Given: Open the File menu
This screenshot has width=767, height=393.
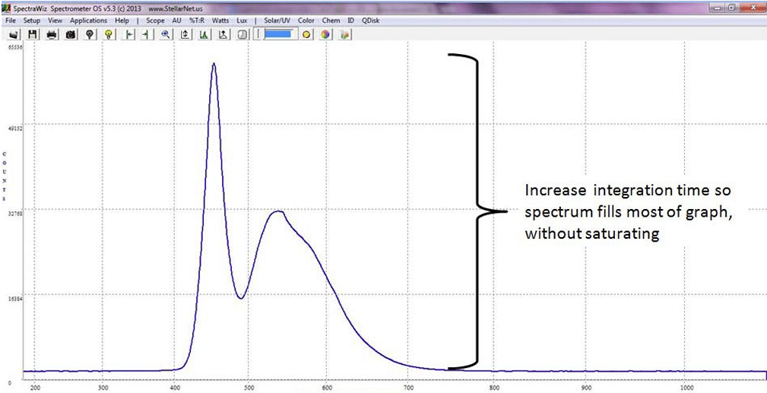Looking at the screenshot, I should point(11,21).
